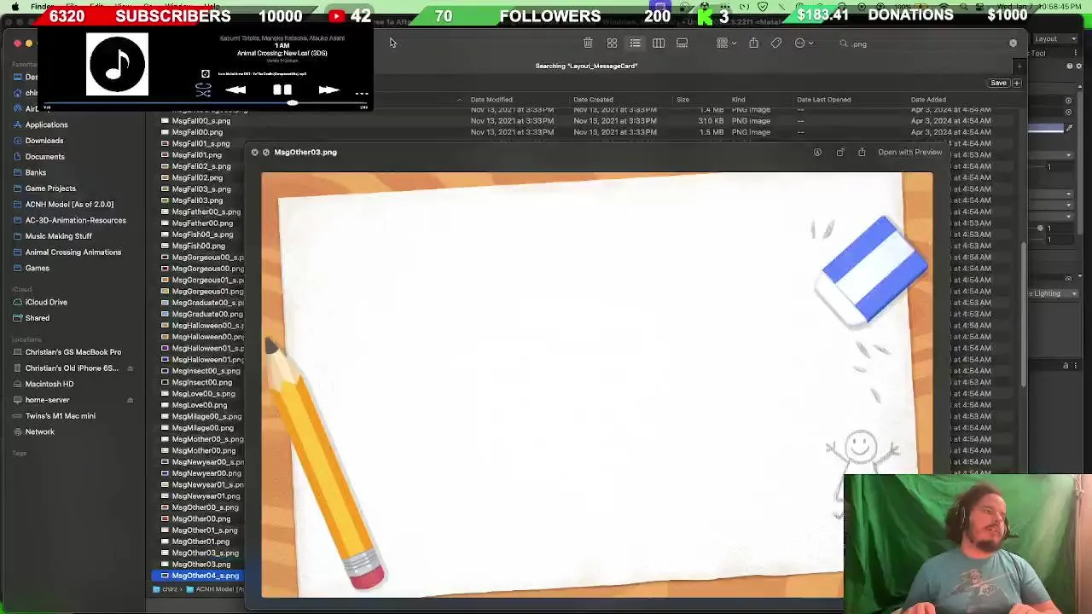The height and width of the screenshot is (614, 1092).
Task: Select file MsgFish00.png
Action: click(198, 246)
